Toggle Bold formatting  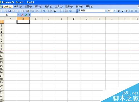118,11
